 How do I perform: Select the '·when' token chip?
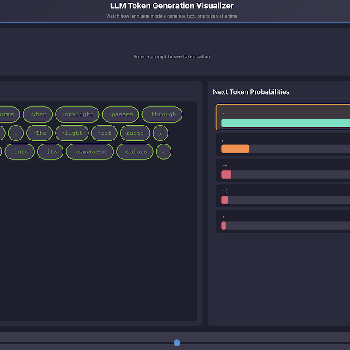click(38, 115)
